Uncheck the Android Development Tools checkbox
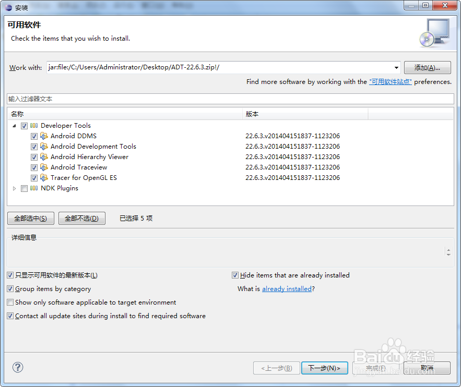461x387 pixels. tap(34, 147)
